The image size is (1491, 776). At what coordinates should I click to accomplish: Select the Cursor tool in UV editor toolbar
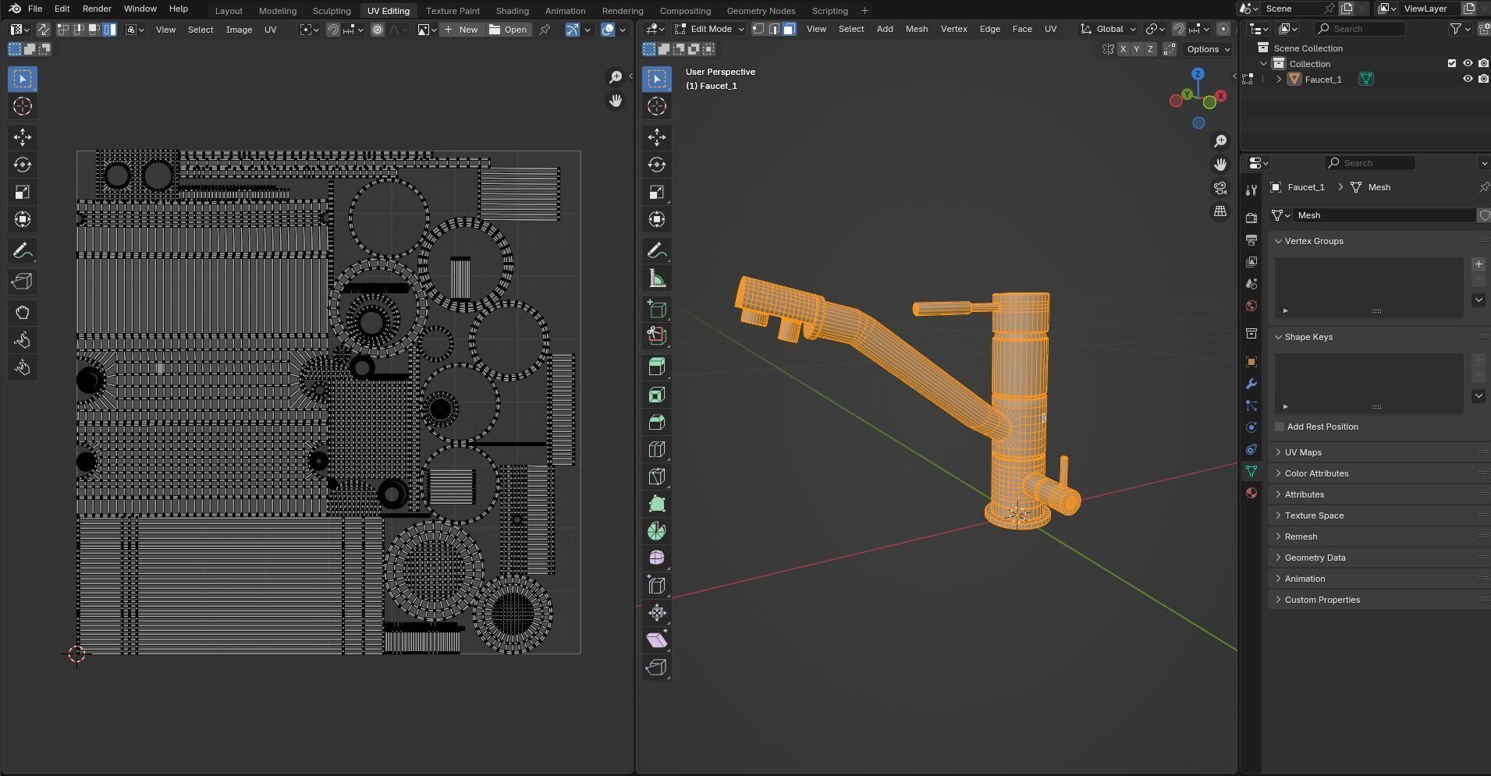23,106
